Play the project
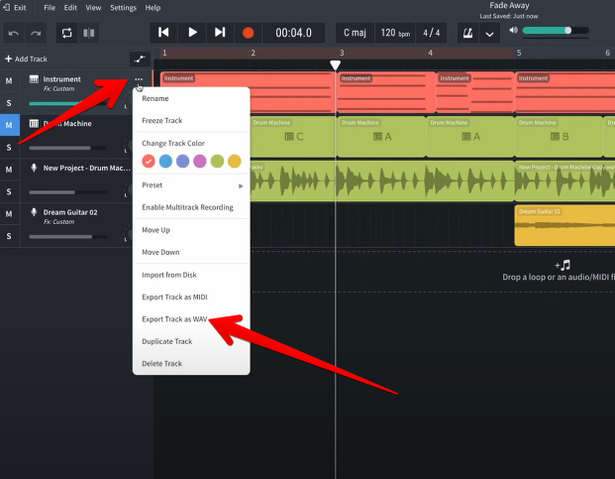This screenshot has height=479, width=615. pyautogui.click(x=192, y=33)
